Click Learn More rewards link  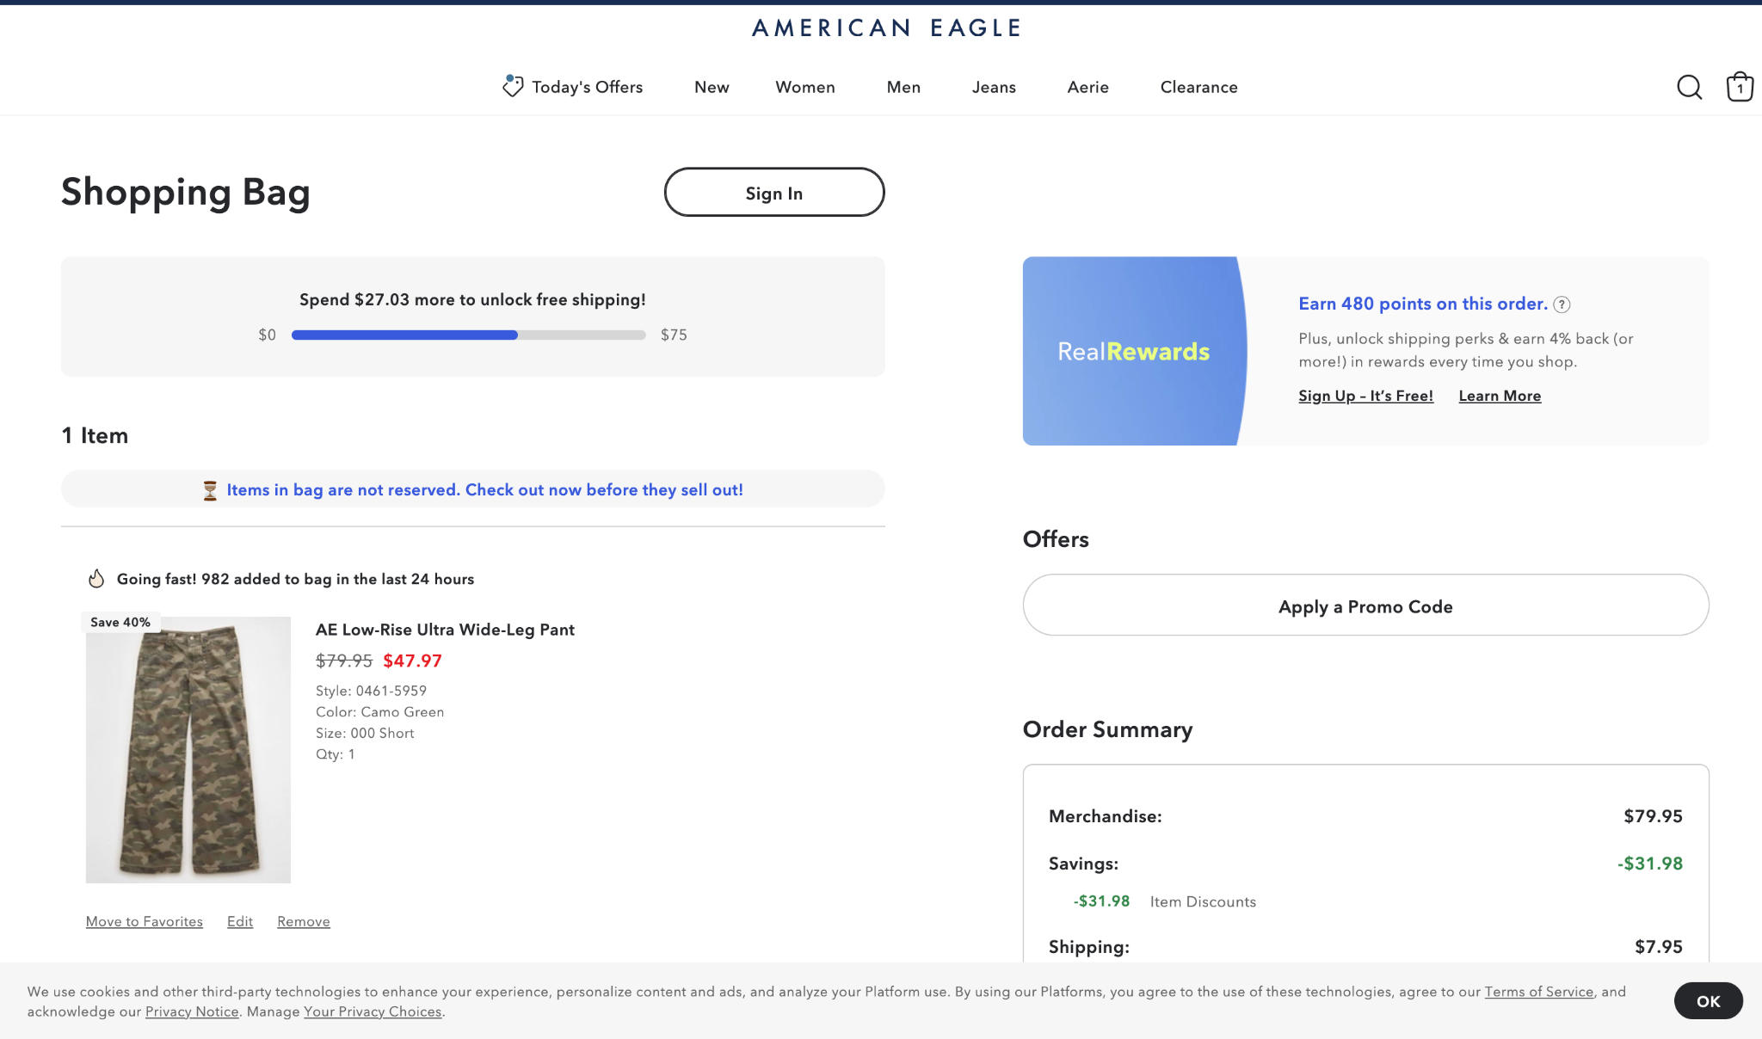pos(1500,396)
